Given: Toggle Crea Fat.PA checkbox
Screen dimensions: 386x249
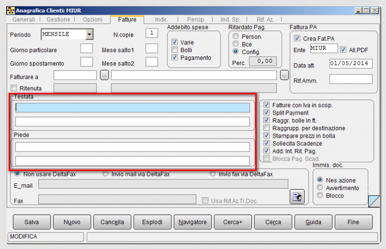Looking at the screenshot, I should [297, 38].
